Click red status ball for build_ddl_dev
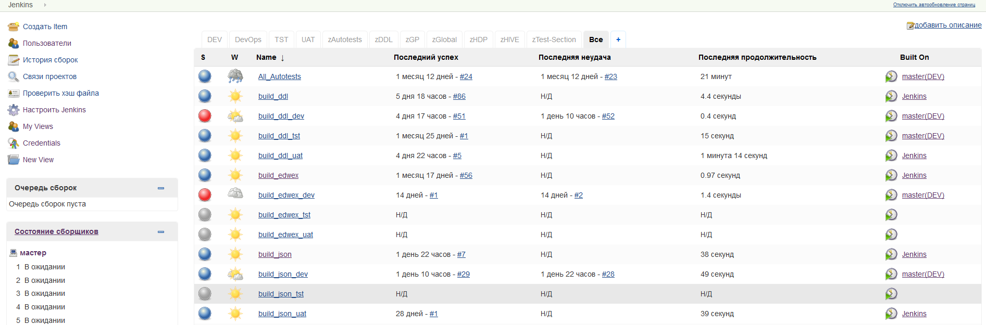 [205, 116]
